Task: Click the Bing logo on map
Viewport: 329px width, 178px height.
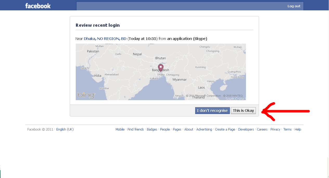Action: (86, 95)
